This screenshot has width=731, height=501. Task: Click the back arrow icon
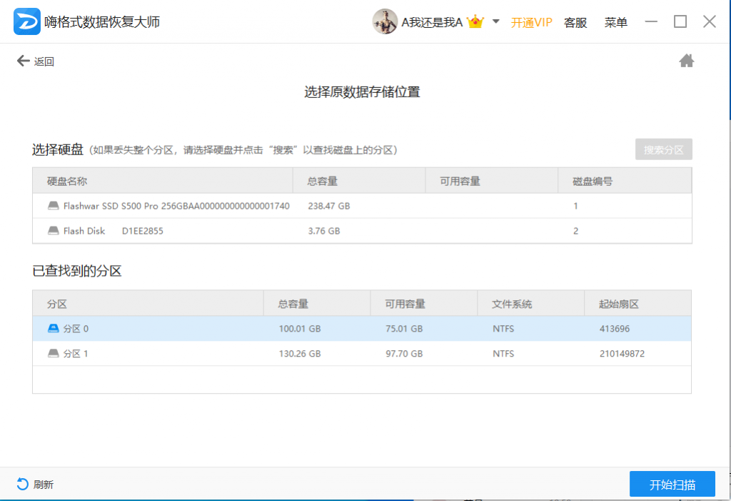[x=23, y=61]
